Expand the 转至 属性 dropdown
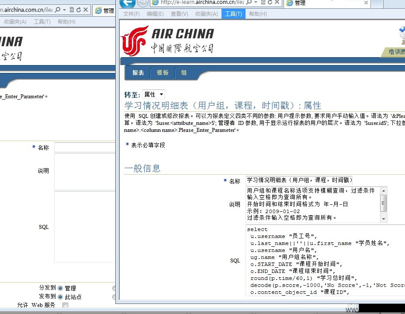405x314 pixels. pyautogui.click(x=153, y=94)
